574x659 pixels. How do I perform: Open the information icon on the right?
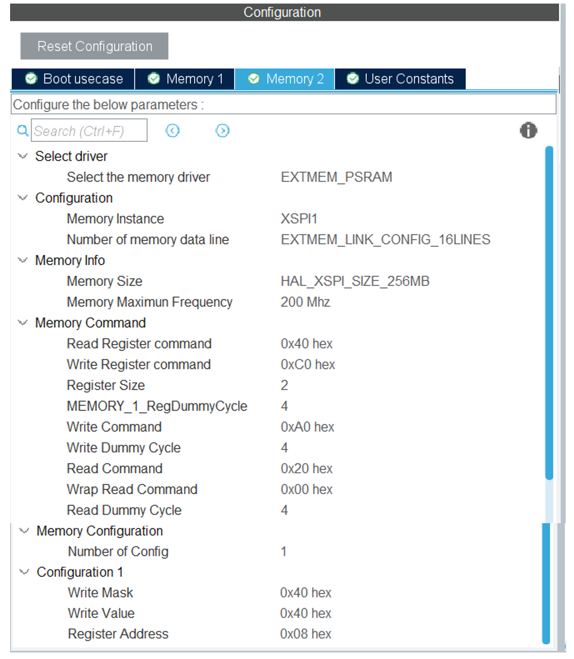[x=528, y=130]
